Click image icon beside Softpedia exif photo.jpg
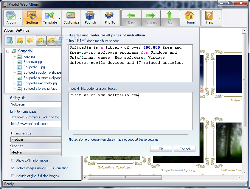 (x=19, y=83)
